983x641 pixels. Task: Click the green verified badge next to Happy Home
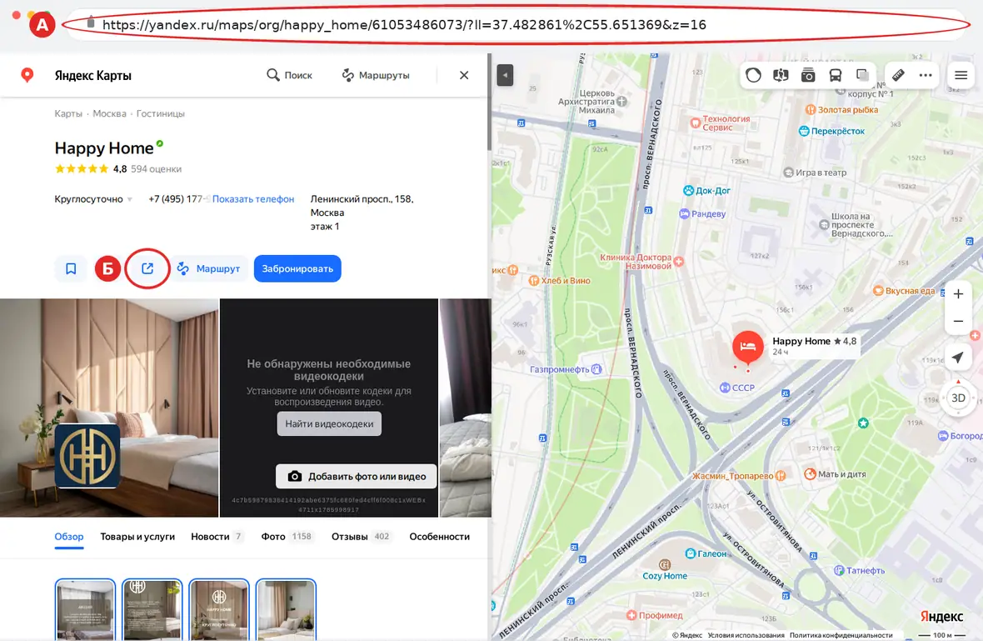(x=160, y=143)
